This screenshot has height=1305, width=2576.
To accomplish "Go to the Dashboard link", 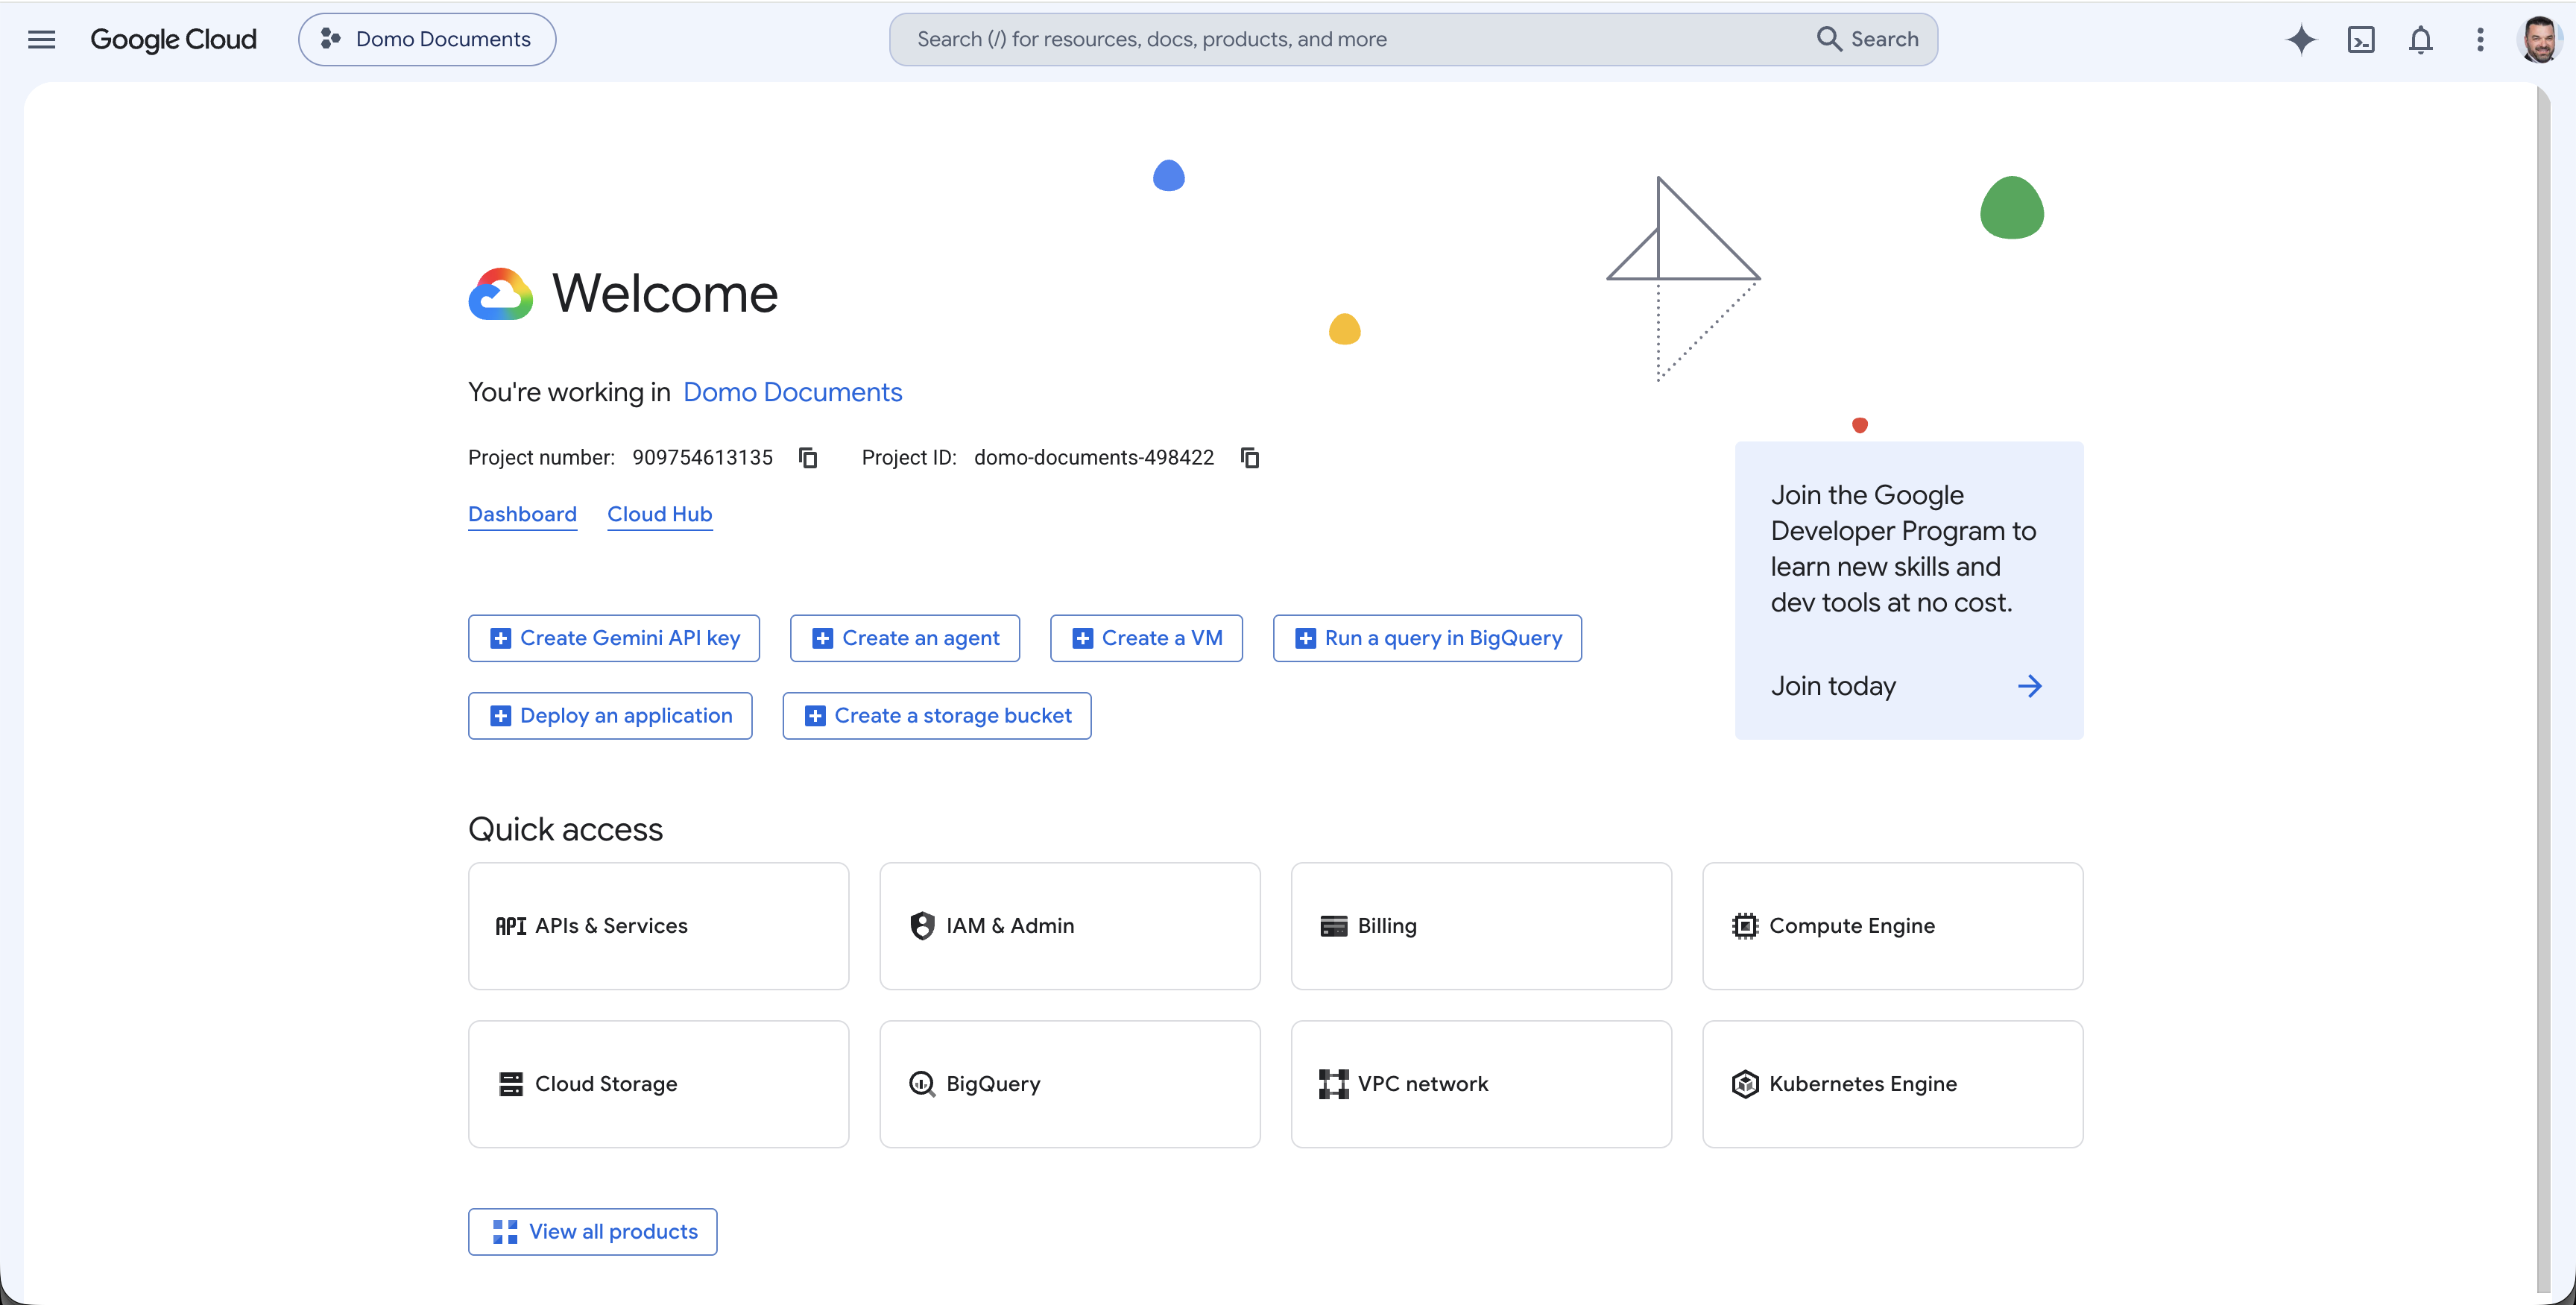I will point(522,513).
